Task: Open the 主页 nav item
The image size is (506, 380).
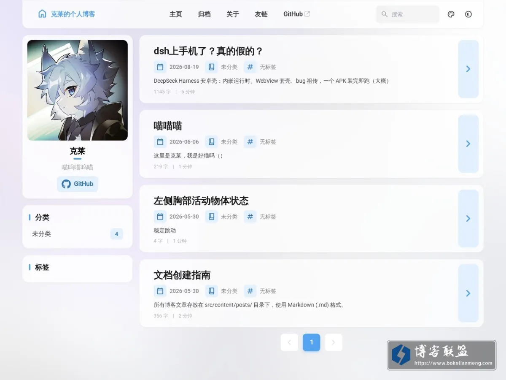Action: point(176,14)
